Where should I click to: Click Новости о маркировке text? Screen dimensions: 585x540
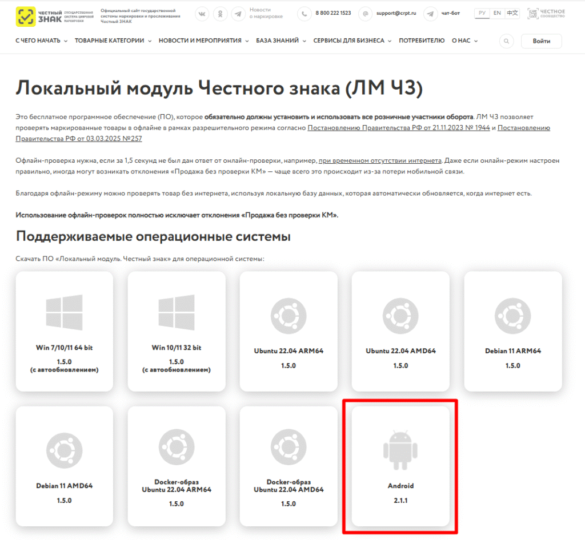[266, 13]
